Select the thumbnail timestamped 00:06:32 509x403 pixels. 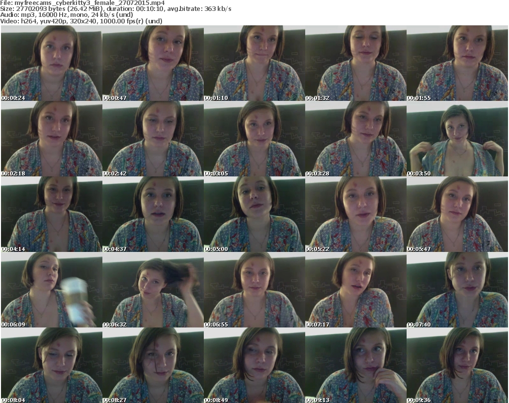[x=153, y=290]
